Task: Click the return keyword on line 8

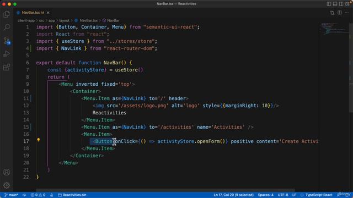Action: coord(56,77)
